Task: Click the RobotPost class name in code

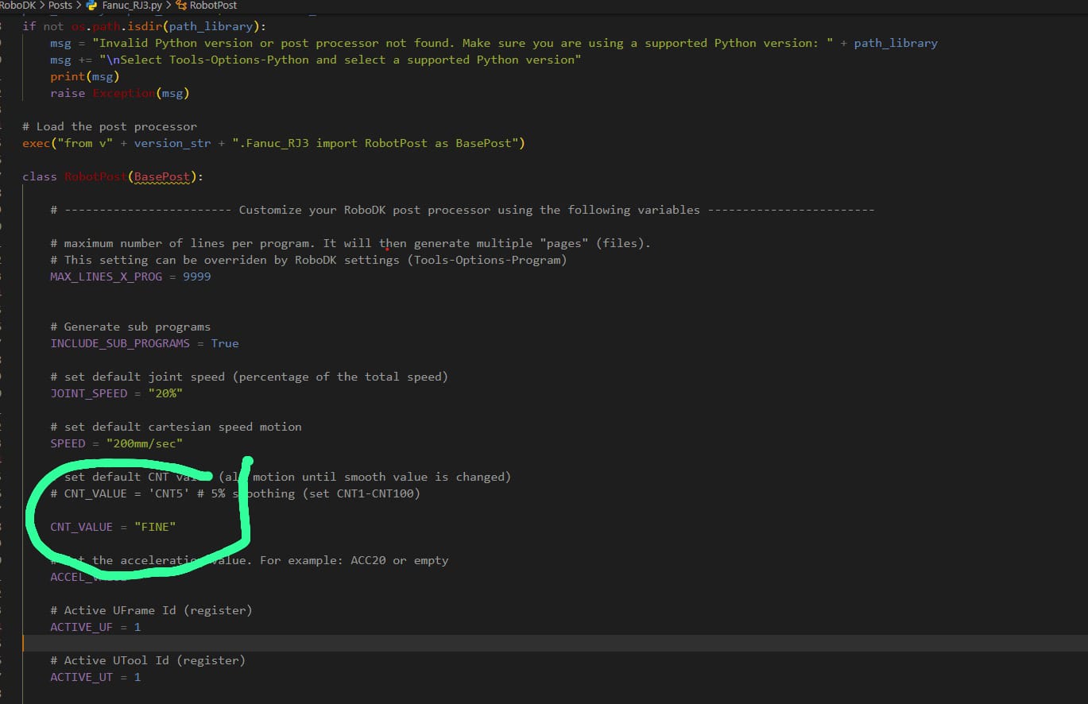Action: [95, 176]
